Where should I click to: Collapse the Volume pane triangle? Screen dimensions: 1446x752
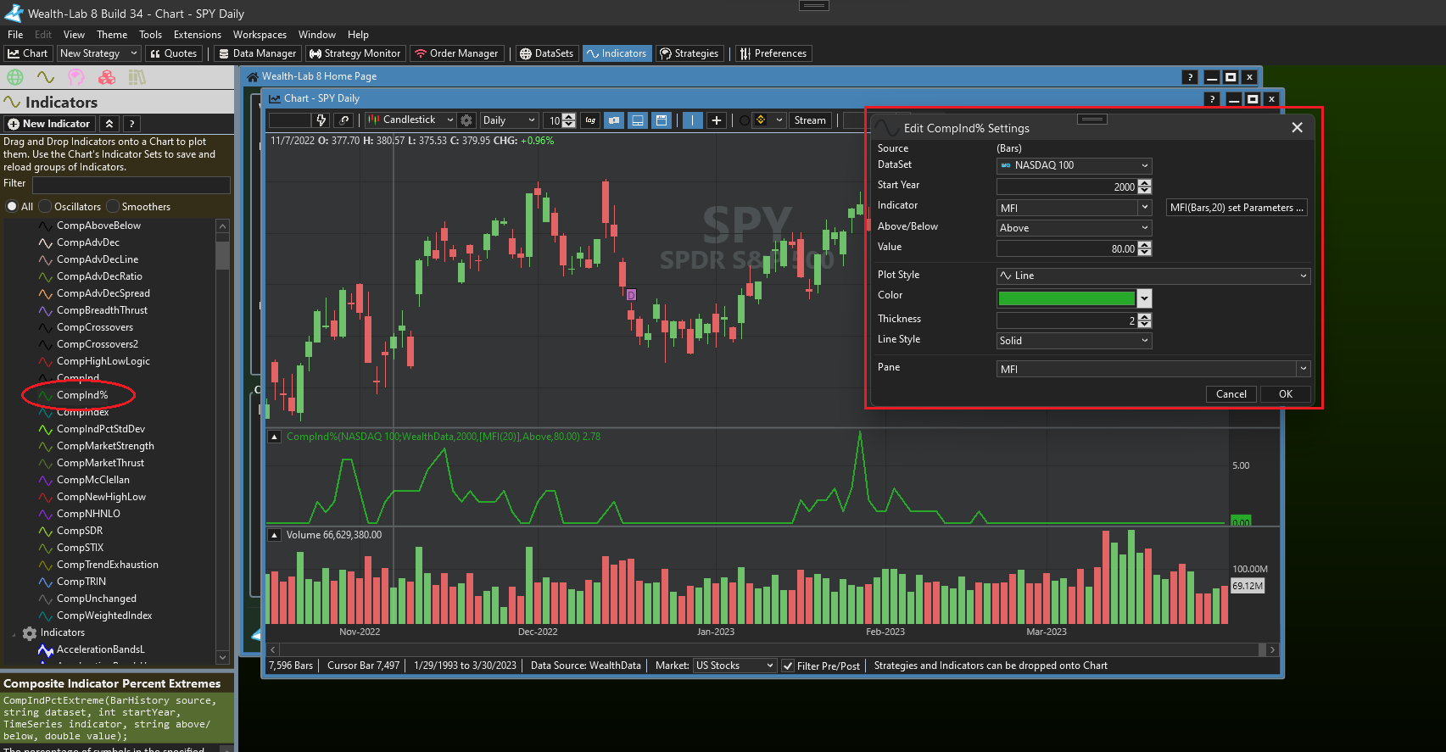click(275, 535)
